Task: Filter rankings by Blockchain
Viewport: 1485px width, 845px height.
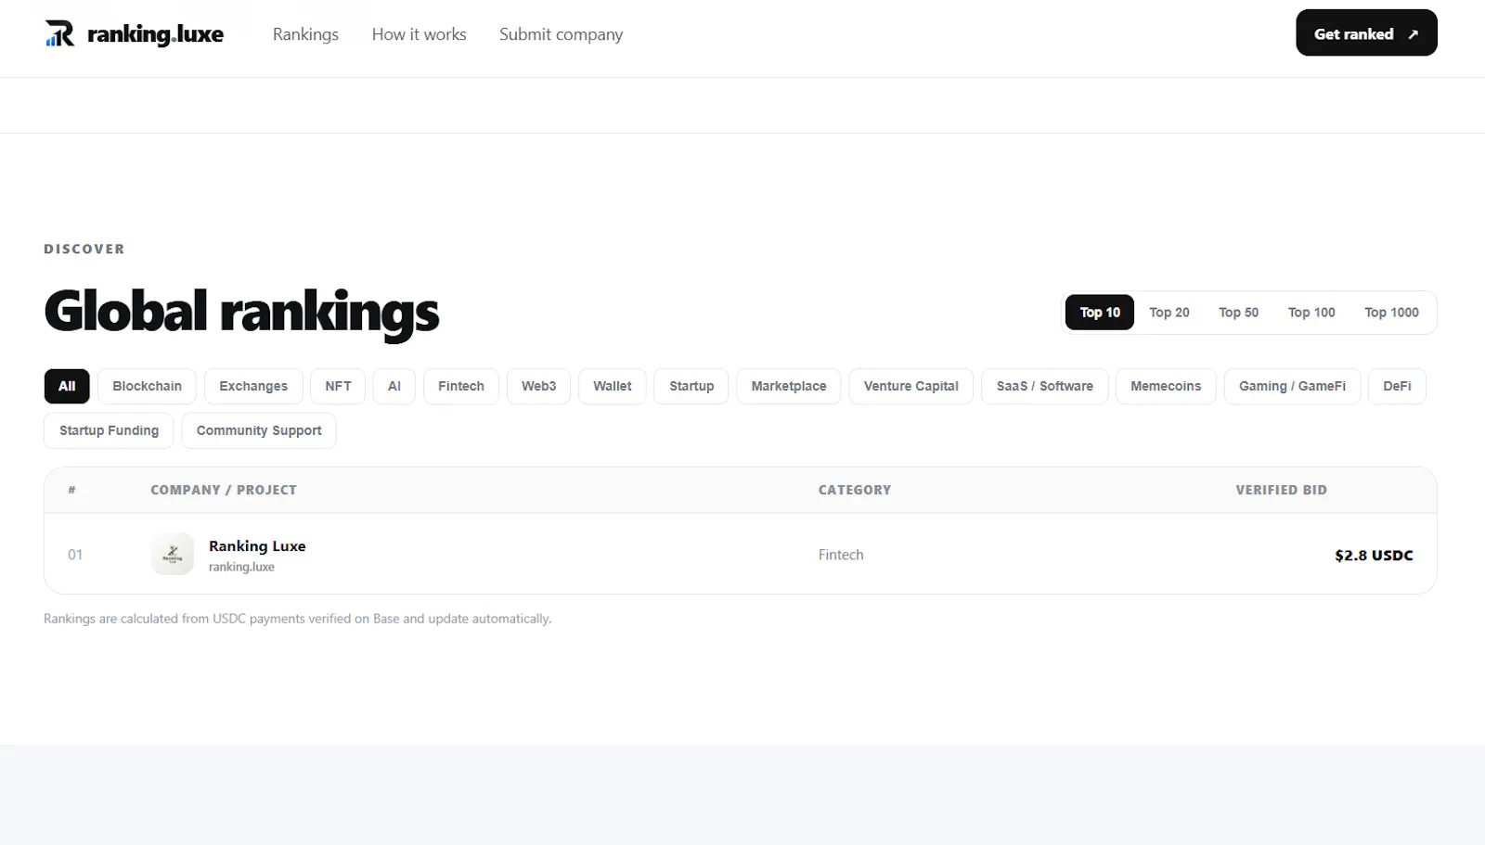Action: tap(147, 386)
